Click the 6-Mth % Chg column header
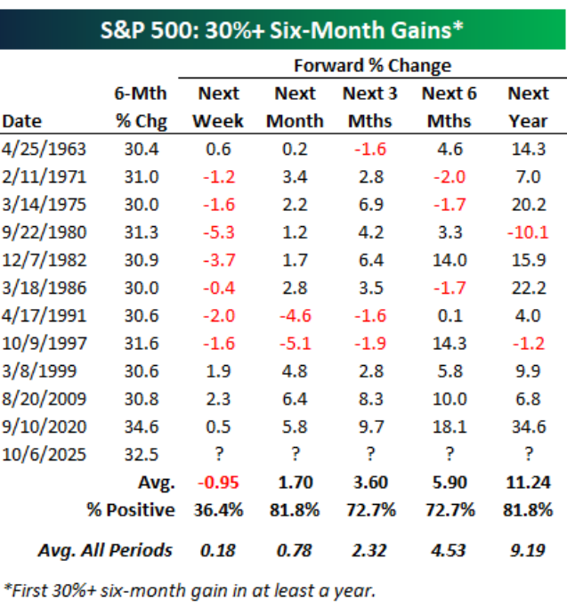 tap(137, 107)
